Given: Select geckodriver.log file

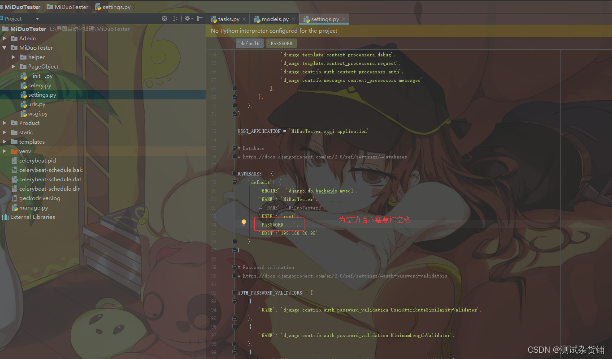Looking at the screenshot, I should point(39,198).
